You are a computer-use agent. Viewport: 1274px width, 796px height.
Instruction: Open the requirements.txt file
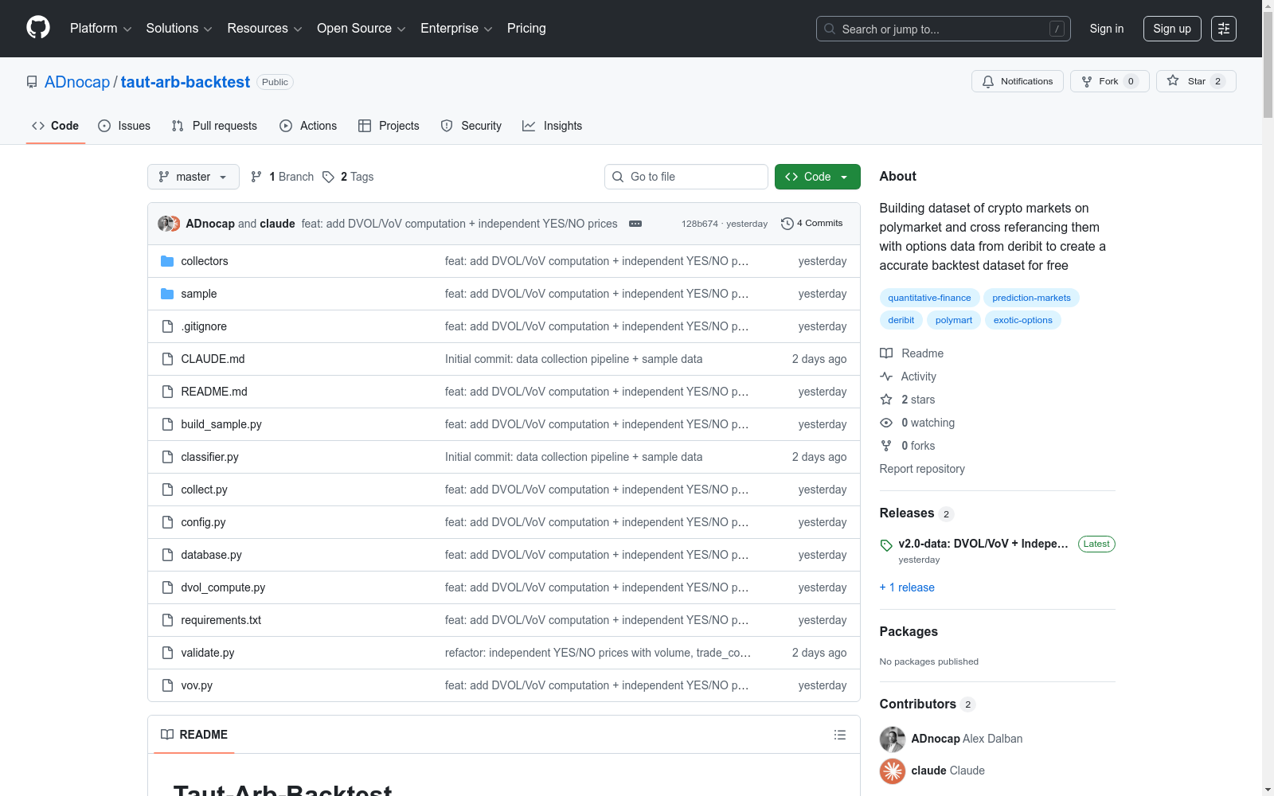pyautogui.click(x=221, y=620)
